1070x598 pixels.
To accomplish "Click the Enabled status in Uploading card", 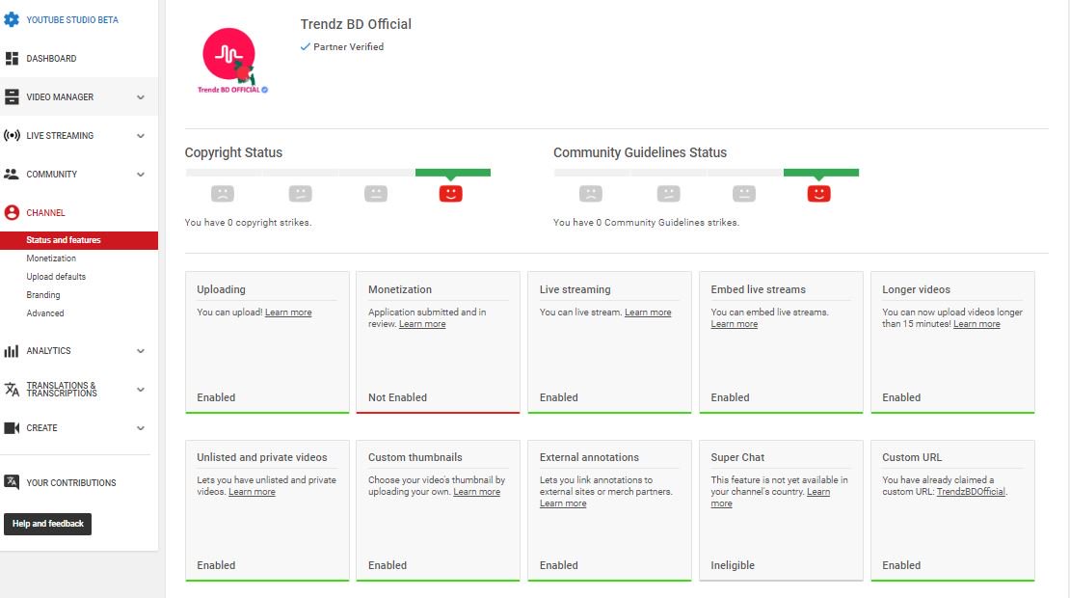I will pos(216,397).
